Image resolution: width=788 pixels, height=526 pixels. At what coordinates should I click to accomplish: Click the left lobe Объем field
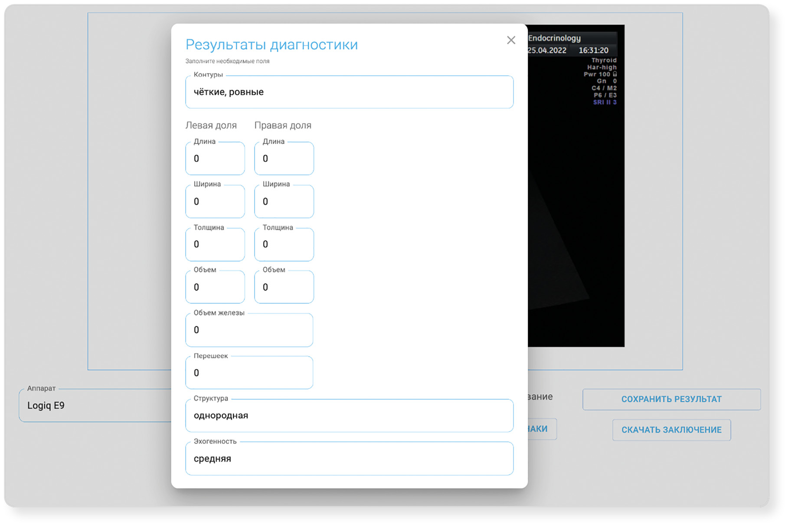tap(215, 287)
